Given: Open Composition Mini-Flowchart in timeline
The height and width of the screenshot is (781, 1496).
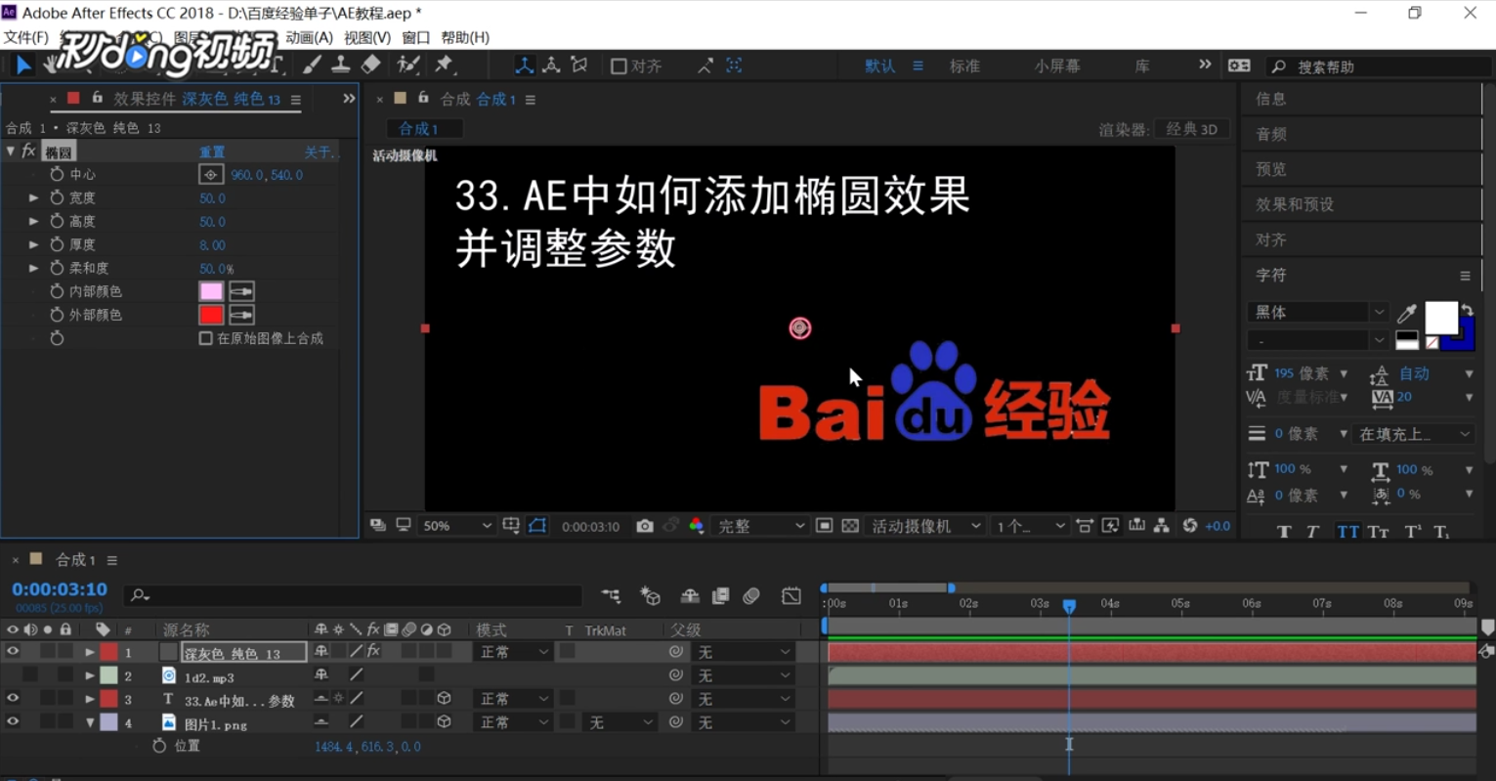Looking at the screenshot, I should click(611, 595).
